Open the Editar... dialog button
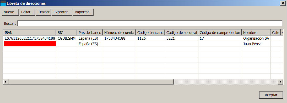The height and width of the screenshot is (103, 287). tap(27, 12)
